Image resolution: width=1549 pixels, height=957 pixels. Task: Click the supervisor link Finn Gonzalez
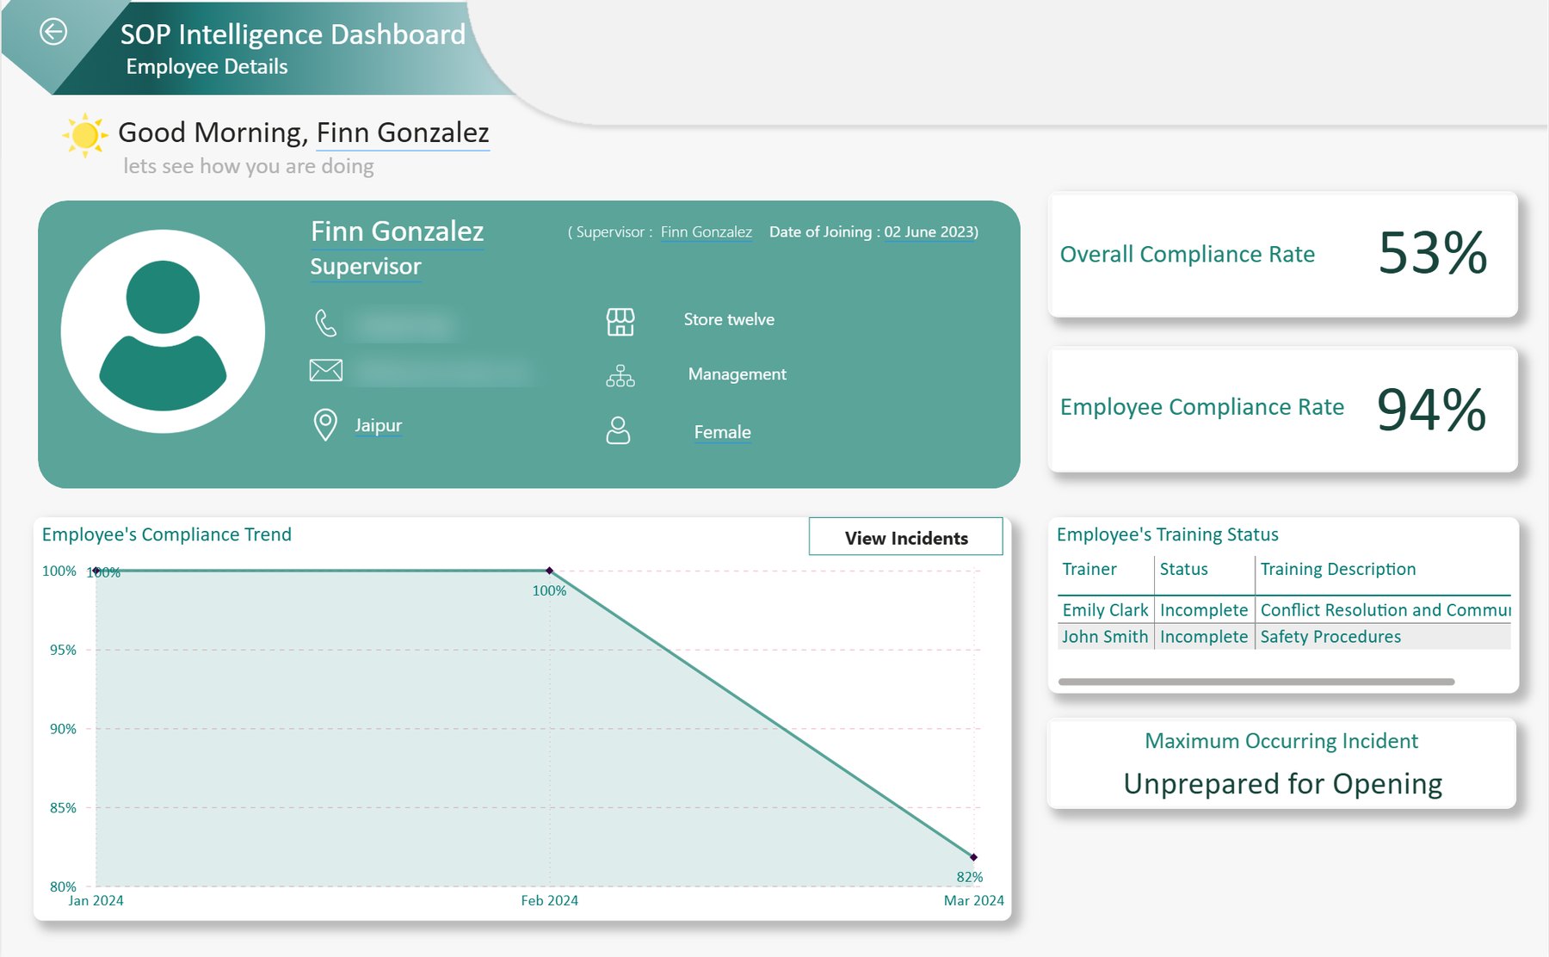pos(706,232)
